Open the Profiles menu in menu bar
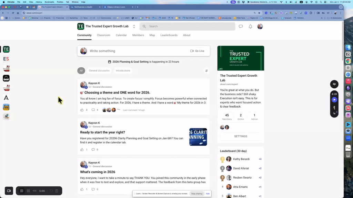This screenshot has width=353, height=198. click(60, 2)
